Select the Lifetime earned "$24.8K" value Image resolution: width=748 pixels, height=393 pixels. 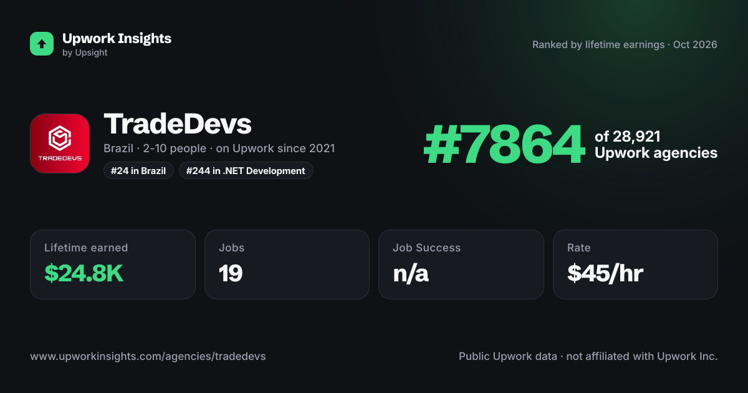tap(84, 273)
